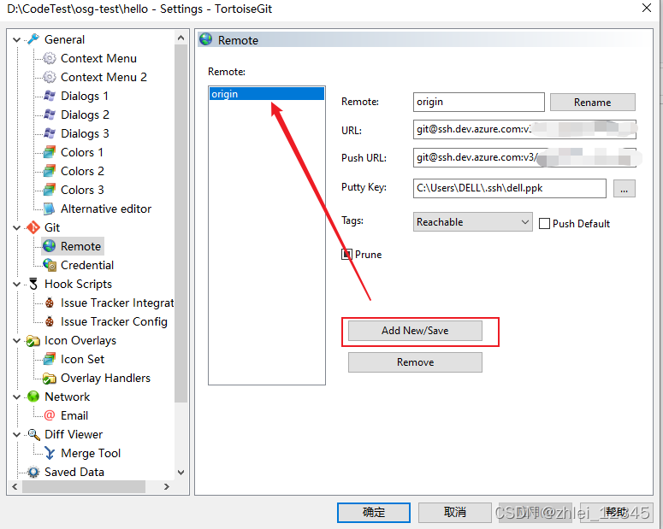
Task: Click the Putty Key path field
Action: coord(510,188)
